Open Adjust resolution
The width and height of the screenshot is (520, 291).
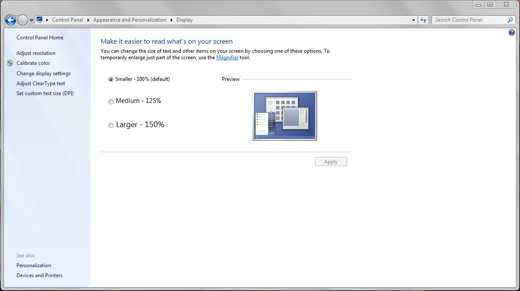coord(36,53)
